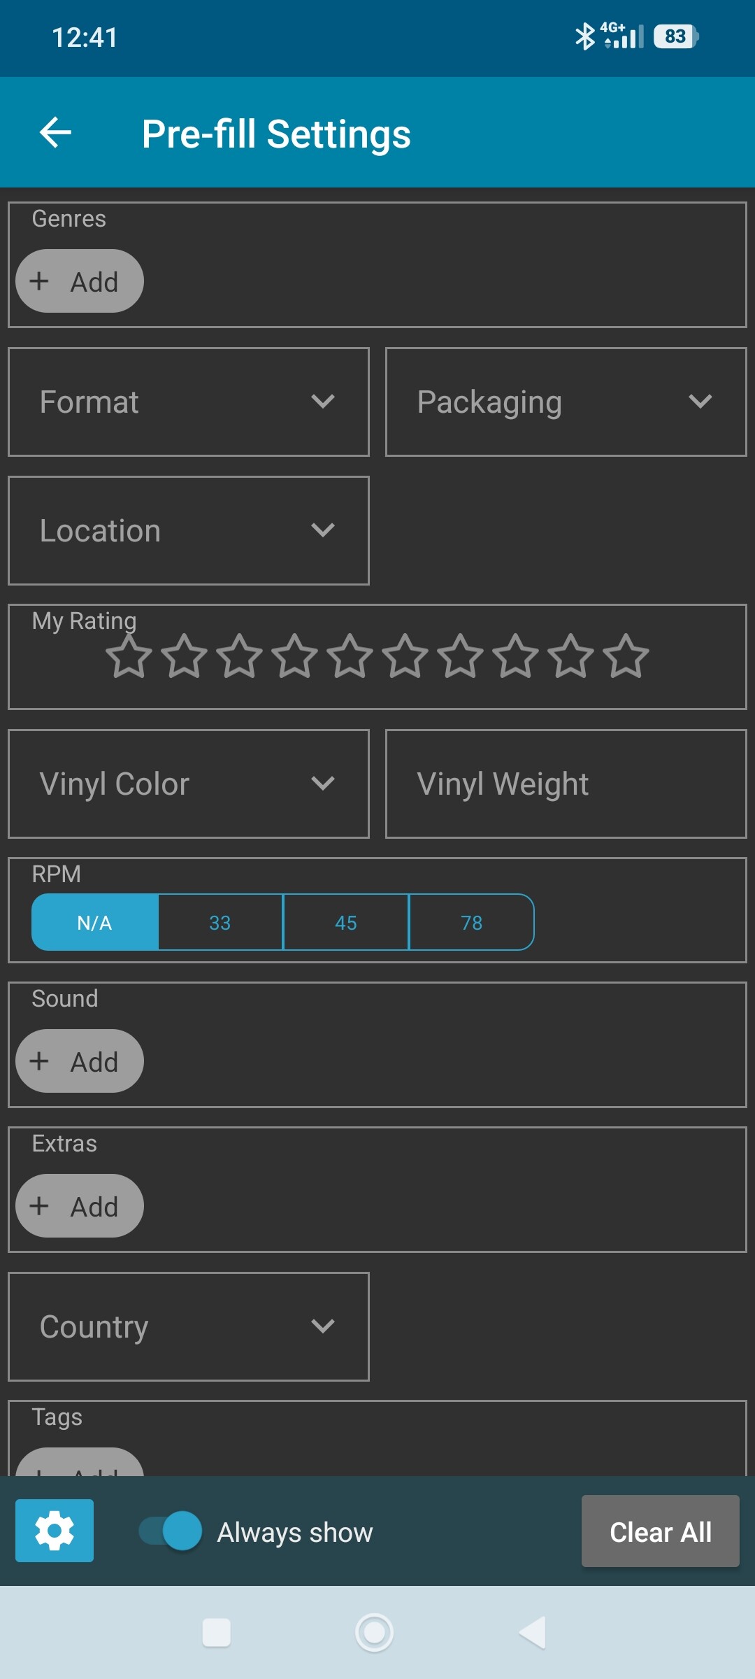Set rating with the first star
This screenshot has height=1679, width=755.
(129, 656)
